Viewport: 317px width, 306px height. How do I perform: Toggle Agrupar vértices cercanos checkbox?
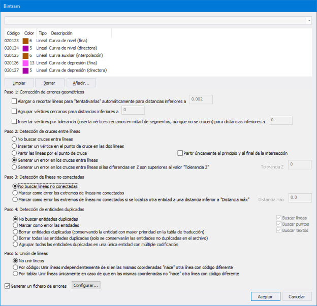pos(14,111)
